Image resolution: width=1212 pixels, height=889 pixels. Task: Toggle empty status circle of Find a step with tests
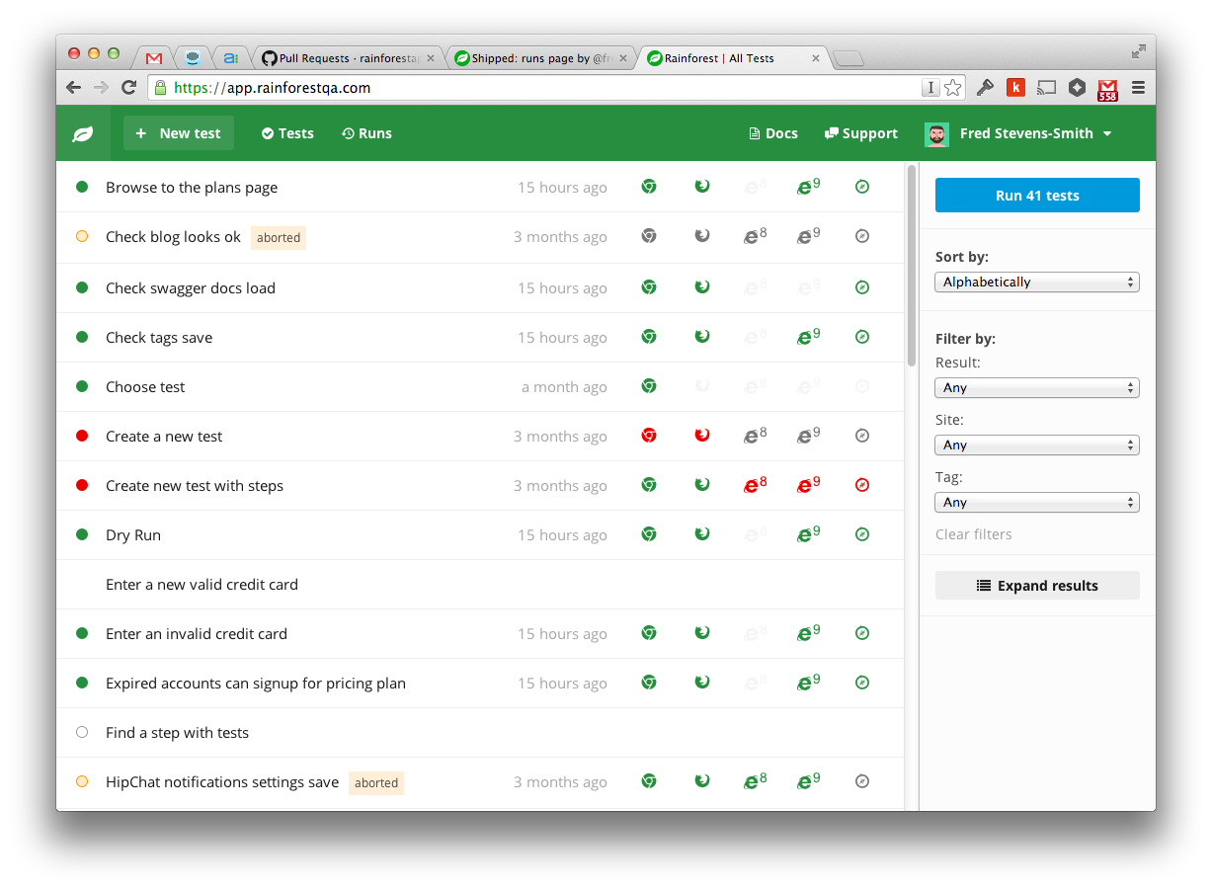click(x=82, y=732)
